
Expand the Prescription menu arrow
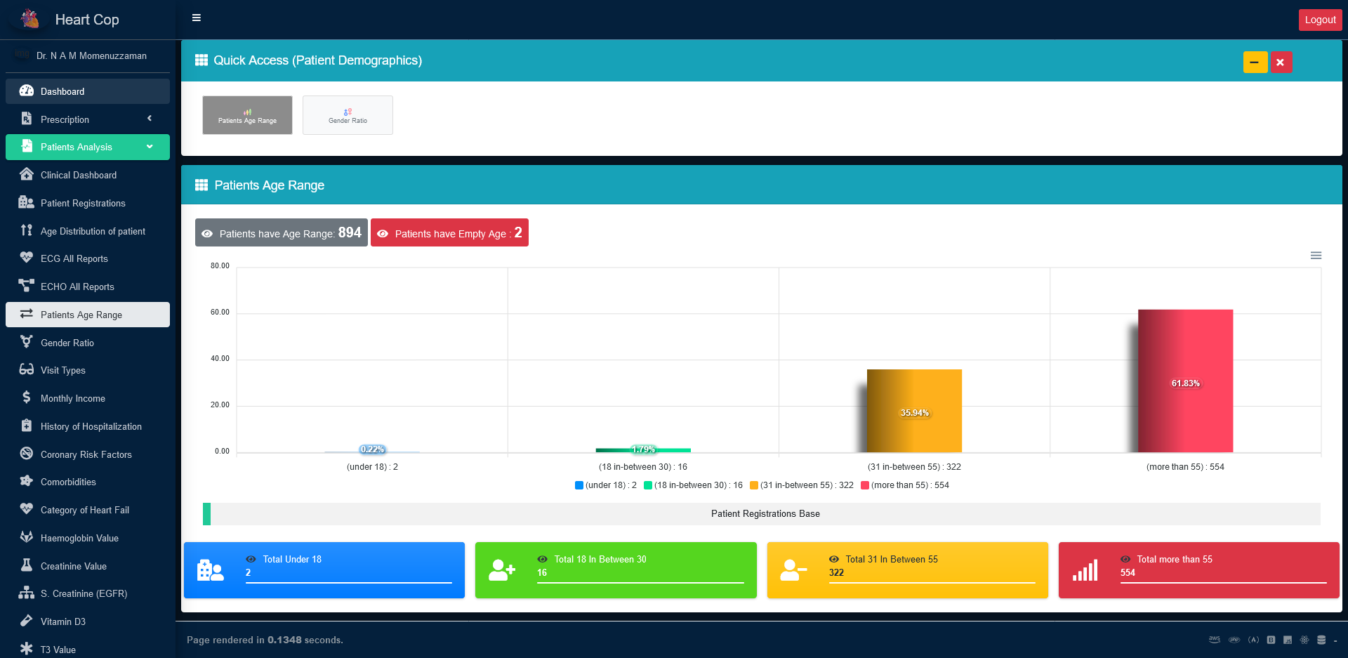[x=150, y=119]
